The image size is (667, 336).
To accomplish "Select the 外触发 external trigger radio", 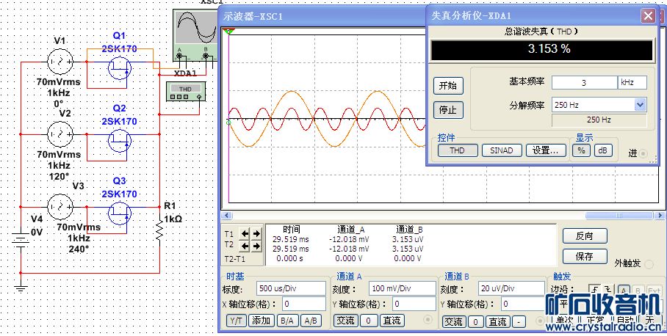I will coord(649,264).
